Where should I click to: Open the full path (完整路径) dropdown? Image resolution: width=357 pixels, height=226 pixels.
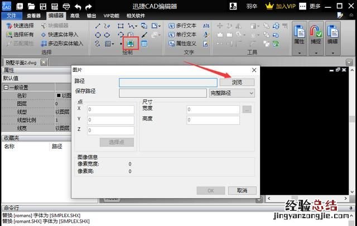coord(231,93)
